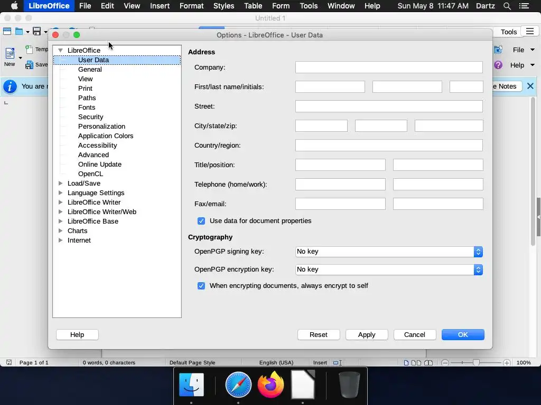
Task: Select multiple-page view in the status bar
Action: (416, 363)
